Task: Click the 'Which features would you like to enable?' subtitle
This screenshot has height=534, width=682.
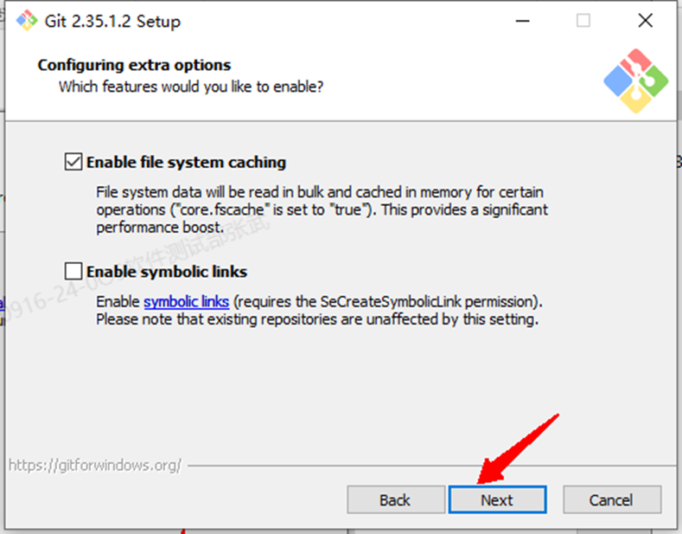Action: pyautogui.click(x=191, y=87)
